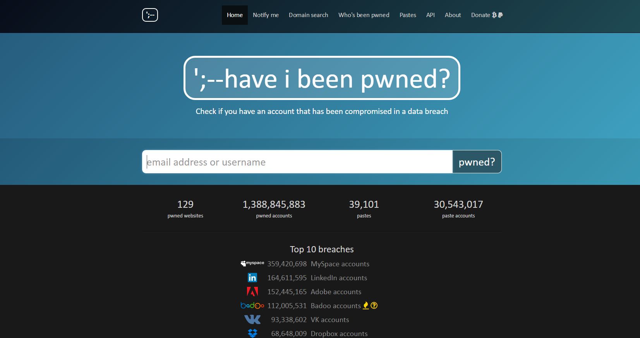
Task: Click the 'Top 10 breaches' heading
Action: (x=322, y=249)
